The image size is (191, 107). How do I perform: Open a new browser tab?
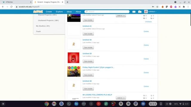[67, 2]
